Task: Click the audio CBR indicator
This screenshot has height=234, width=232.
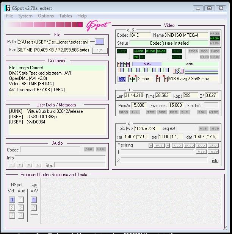Action: click(89, 150)
